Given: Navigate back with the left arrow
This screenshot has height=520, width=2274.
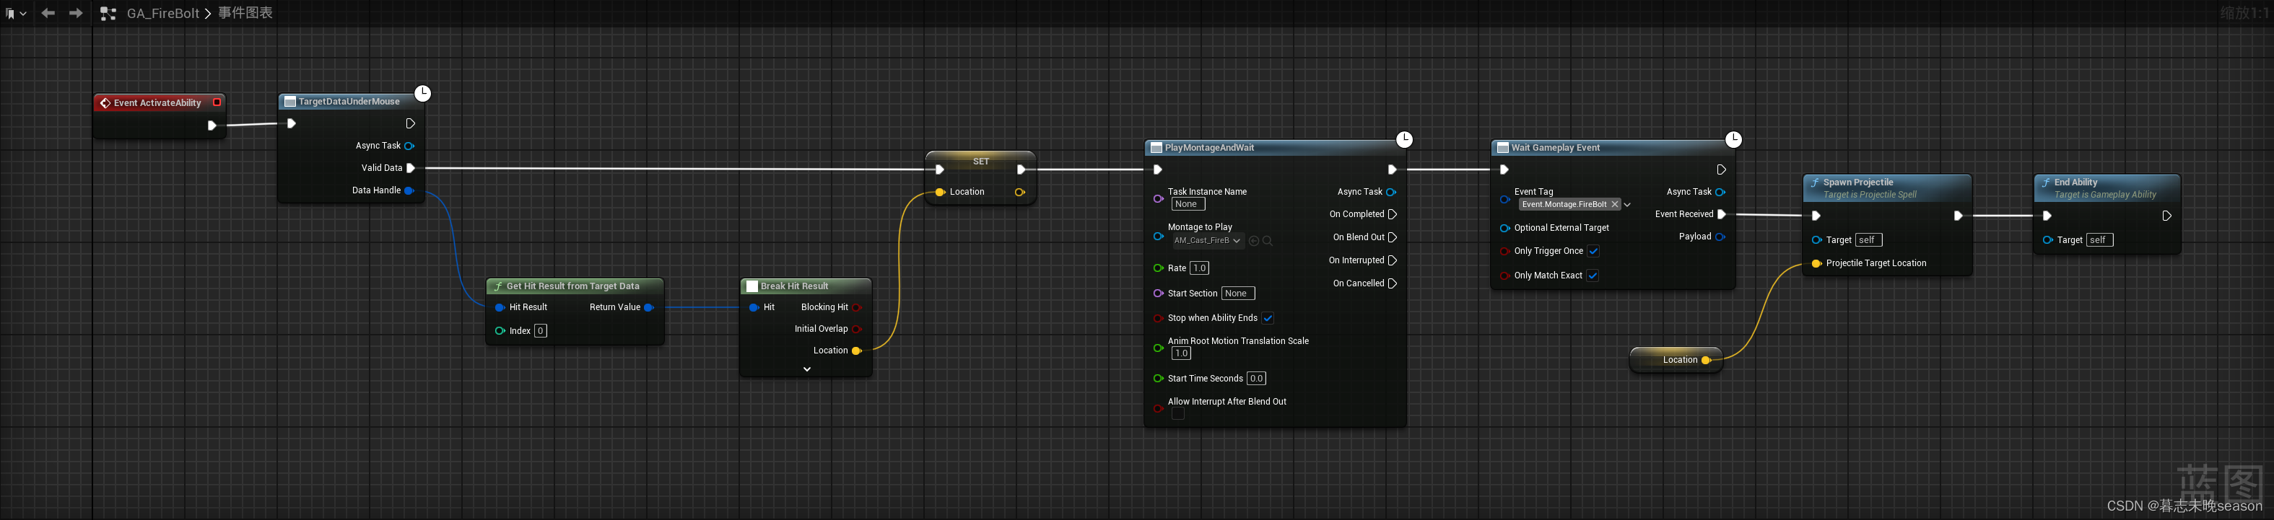Looking at the screenshot, I should point(48,13).
